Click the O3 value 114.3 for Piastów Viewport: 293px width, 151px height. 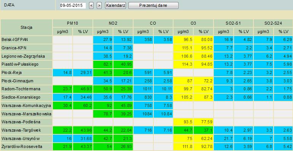coord(183,64)
